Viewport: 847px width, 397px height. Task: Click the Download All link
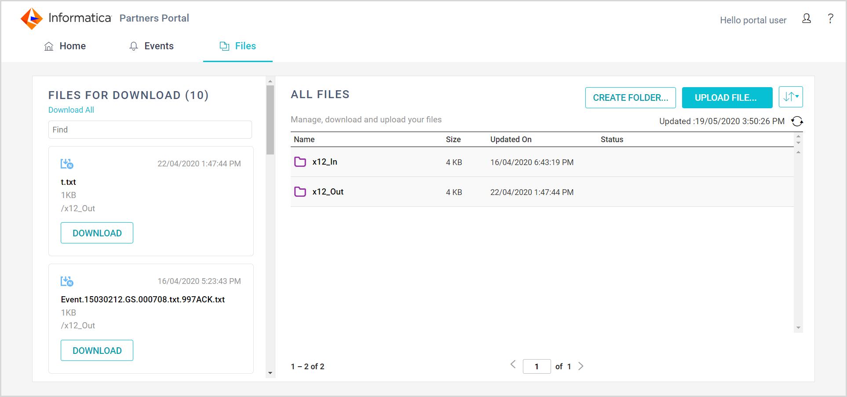click(x=71, y=110)
